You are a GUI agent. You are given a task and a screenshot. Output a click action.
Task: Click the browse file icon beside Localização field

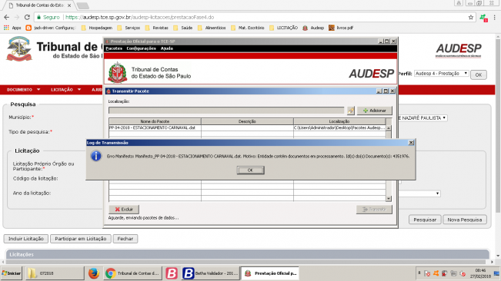pos(350,111)
